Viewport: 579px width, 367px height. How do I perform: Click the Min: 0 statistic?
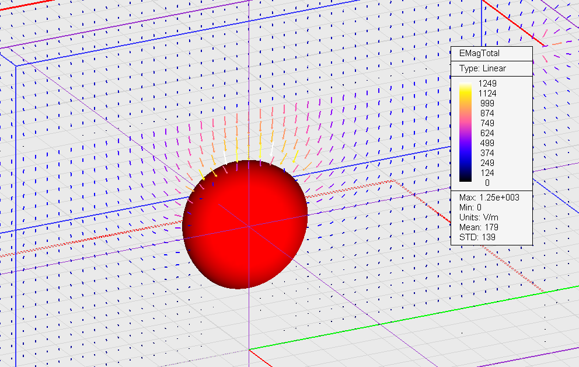click(x=472, y=207)
